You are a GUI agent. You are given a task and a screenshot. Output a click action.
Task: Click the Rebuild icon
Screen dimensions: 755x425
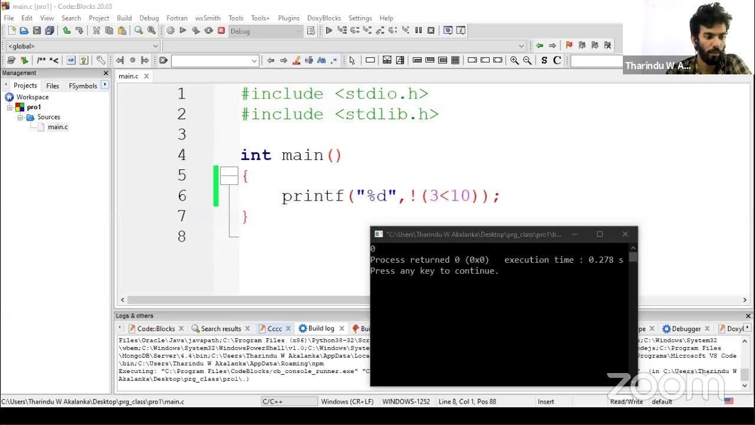tap(208, 31)
